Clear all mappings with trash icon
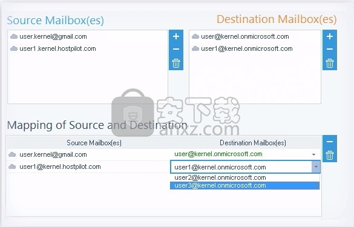This screenshot has height=227, width=354. (330, 155)
